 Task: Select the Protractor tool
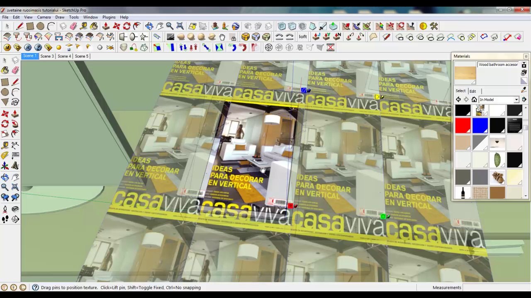pyautogui.click(x=5, y=155)
